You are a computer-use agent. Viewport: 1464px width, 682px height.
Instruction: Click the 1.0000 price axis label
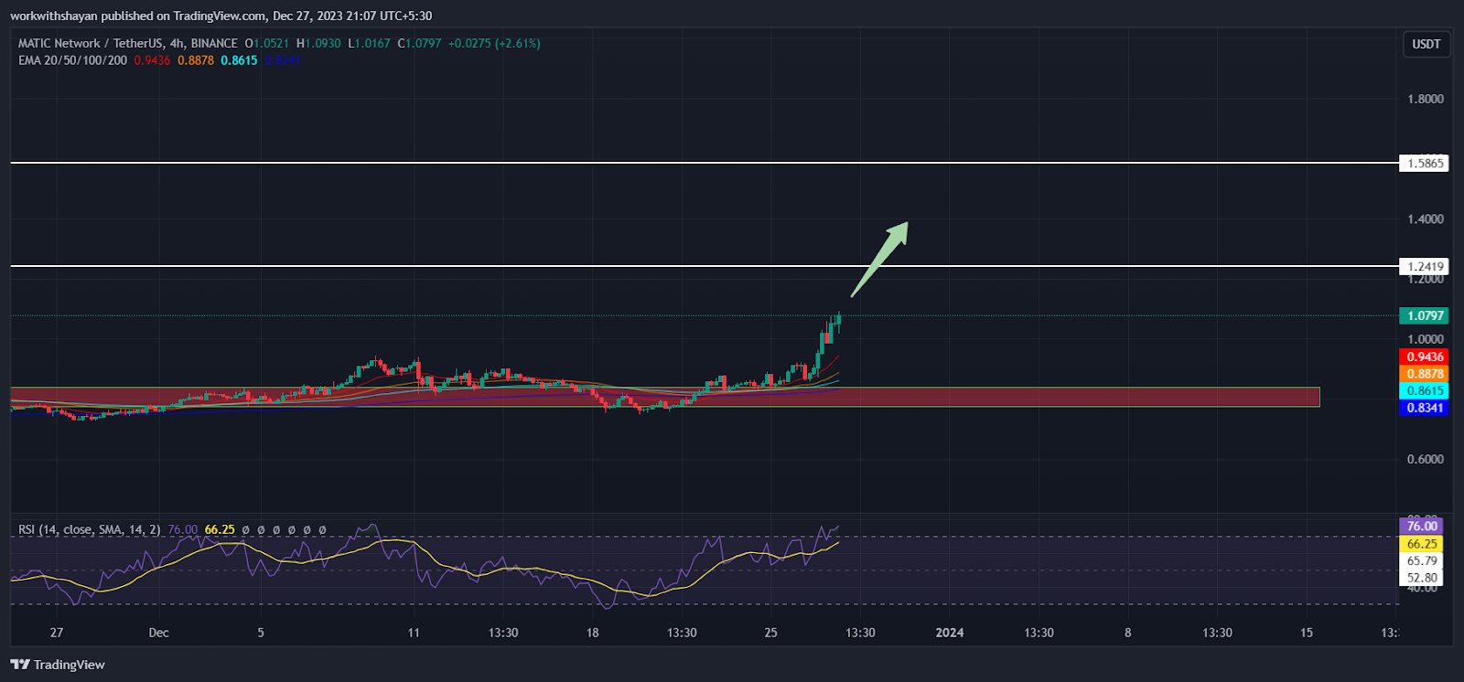pos(1426,339)
